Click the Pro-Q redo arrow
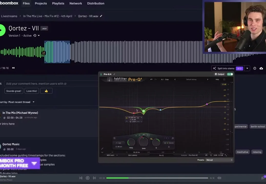 155,79
